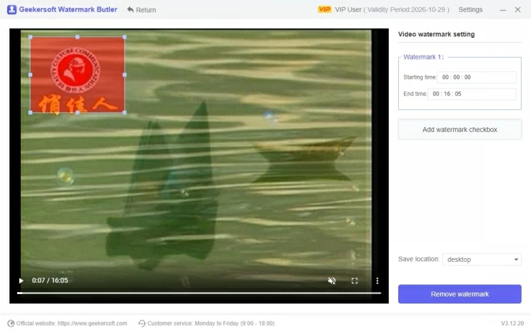Viewport: 531px width, 332px height.
Task: Click the Customer service hours text
Action: tap(211, 323)
